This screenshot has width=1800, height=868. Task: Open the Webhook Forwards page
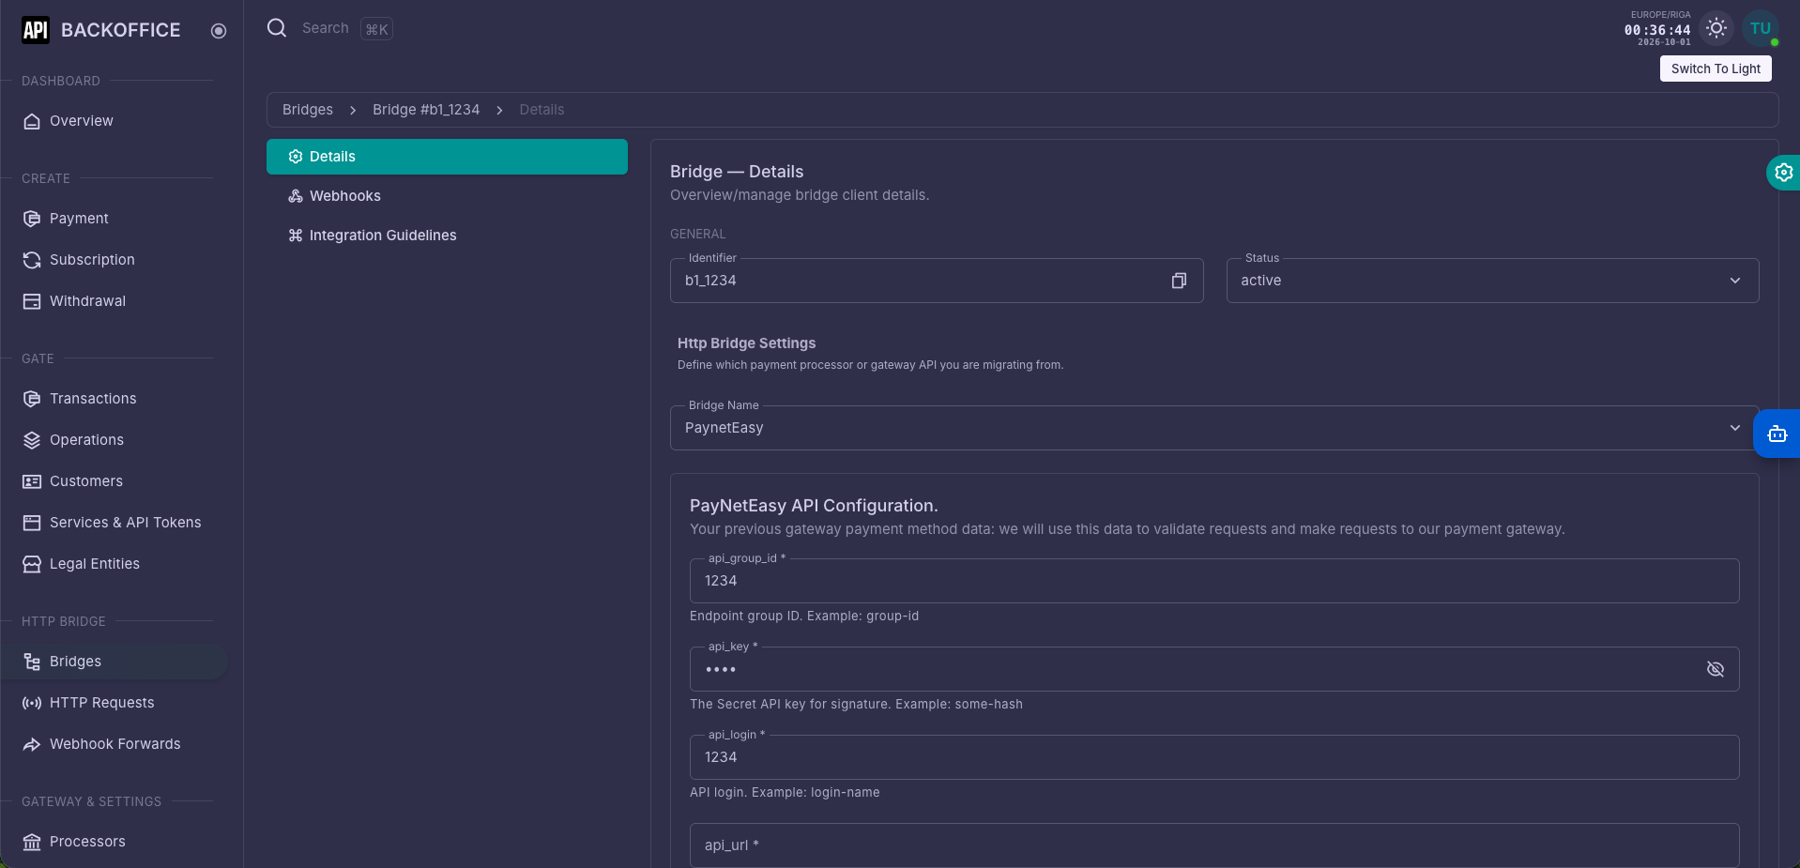click(x=114, y=744)
